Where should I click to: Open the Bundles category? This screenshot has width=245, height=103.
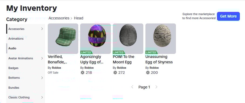point(26,88)
